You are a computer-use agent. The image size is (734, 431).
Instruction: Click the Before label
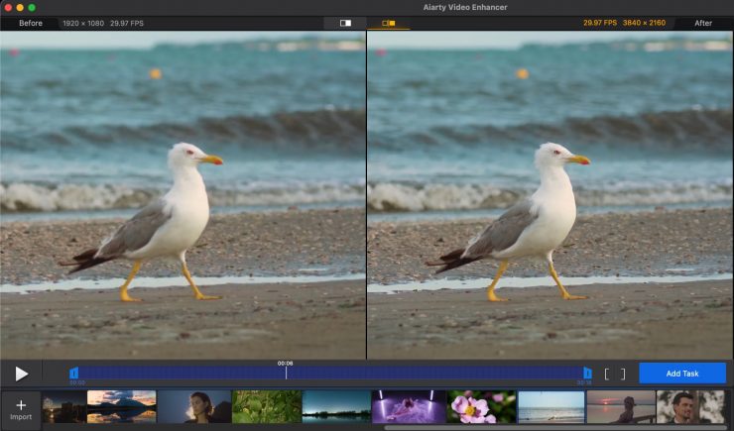tap(31, 23)
